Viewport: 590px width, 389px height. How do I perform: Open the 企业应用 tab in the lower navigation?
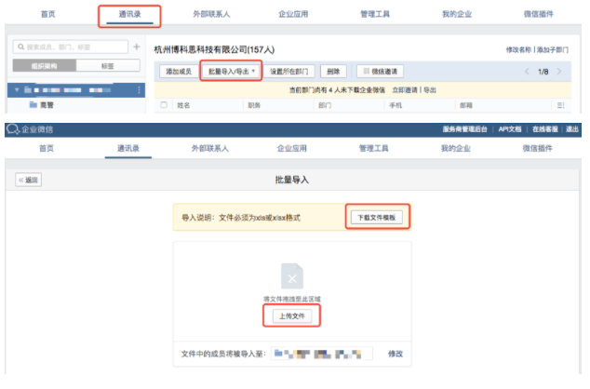click(292, 148)
